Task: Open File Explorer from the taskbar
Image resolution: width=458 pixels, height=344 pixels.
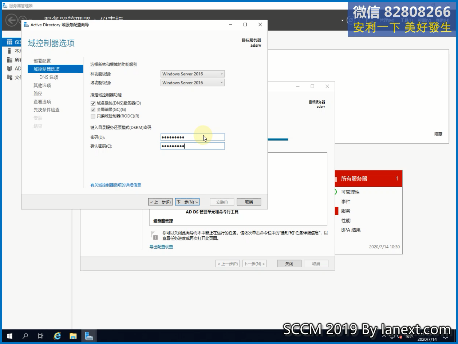Action: coord(73,336)
